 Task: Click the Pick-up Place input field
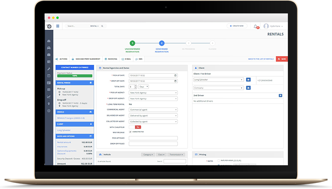point(153,138)
